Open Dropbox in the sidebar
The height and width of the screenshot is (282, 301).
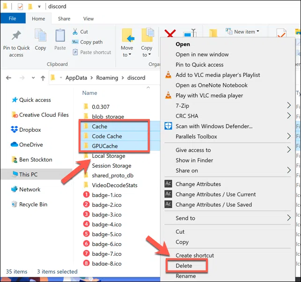(x=30, y=130)
